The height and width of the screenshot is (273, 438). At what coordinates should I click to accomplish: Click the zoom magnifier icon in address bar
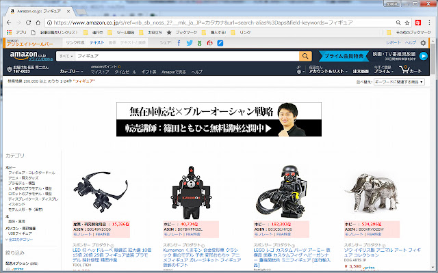tap(398, 23)
